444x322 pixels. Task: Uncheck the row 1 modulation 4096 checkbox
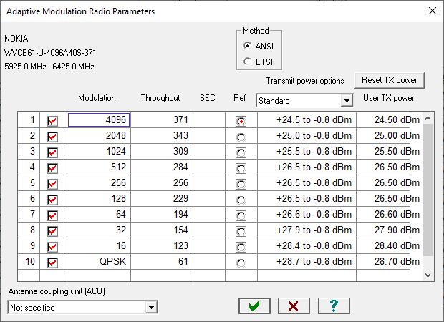pyautogui.click(x=52, y=120)
